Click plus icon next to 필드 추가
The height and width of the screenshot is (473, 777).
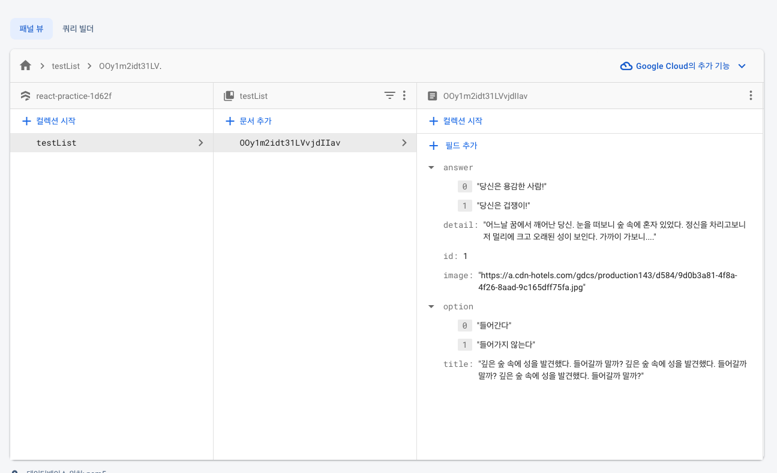433,146
